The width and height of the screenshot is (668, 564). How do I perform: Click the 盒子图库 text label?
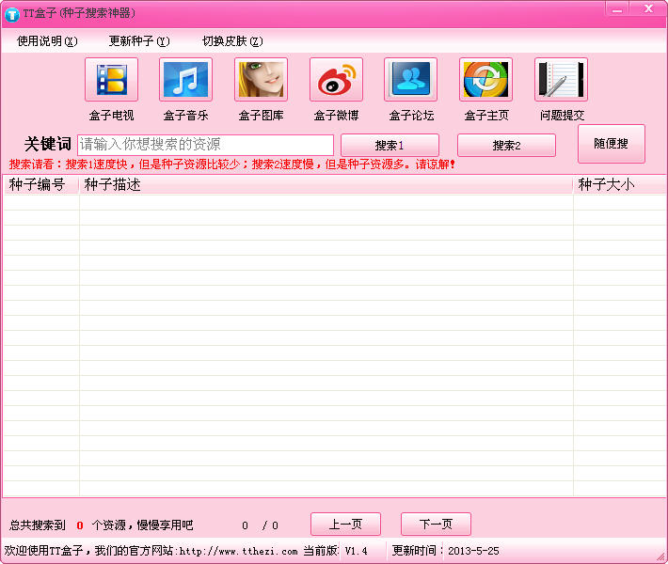[x=262, y=116]
